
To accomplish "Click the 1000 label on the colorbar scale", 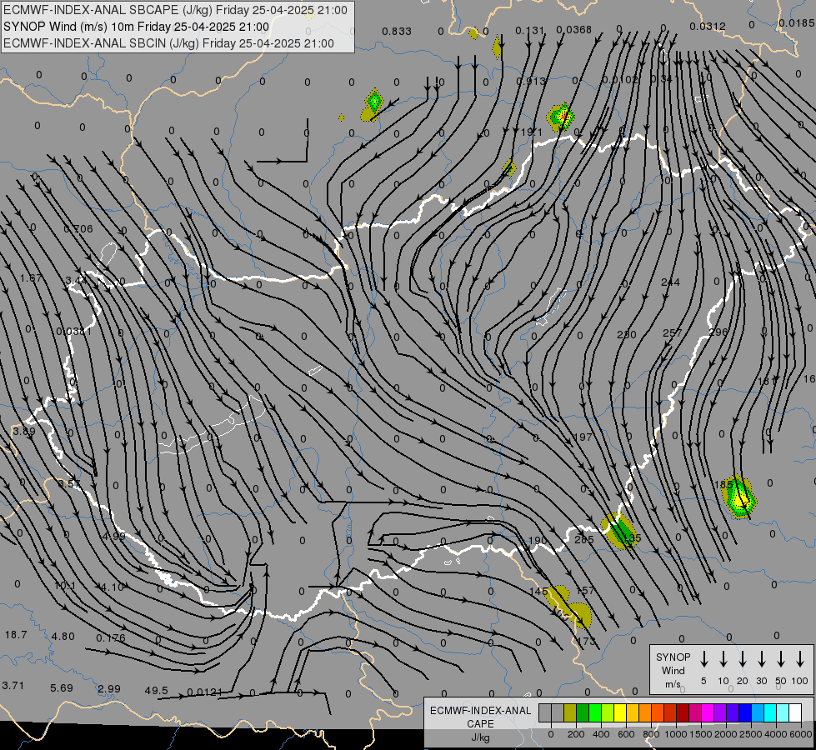I will pyautogui.click(x=675, y=734).
